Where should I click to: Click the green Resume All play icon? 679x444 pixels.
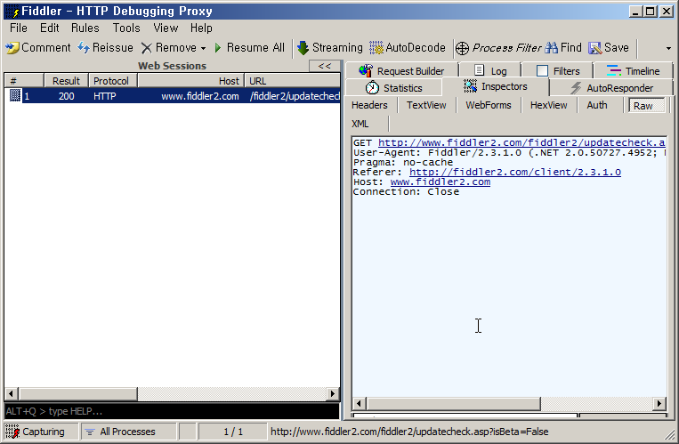[218, 48]
